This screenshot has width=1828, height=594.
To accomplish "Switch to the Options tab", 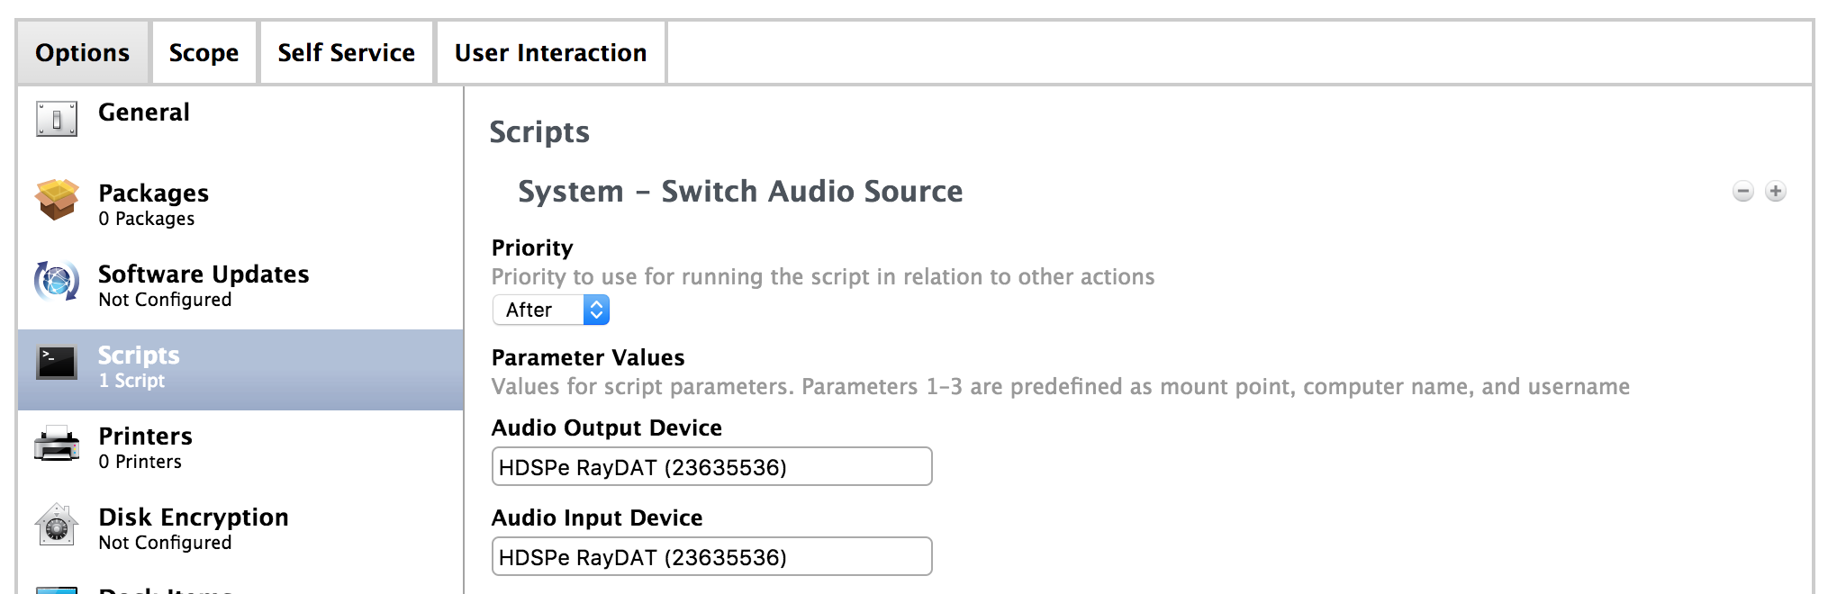I will pos(83,53).
